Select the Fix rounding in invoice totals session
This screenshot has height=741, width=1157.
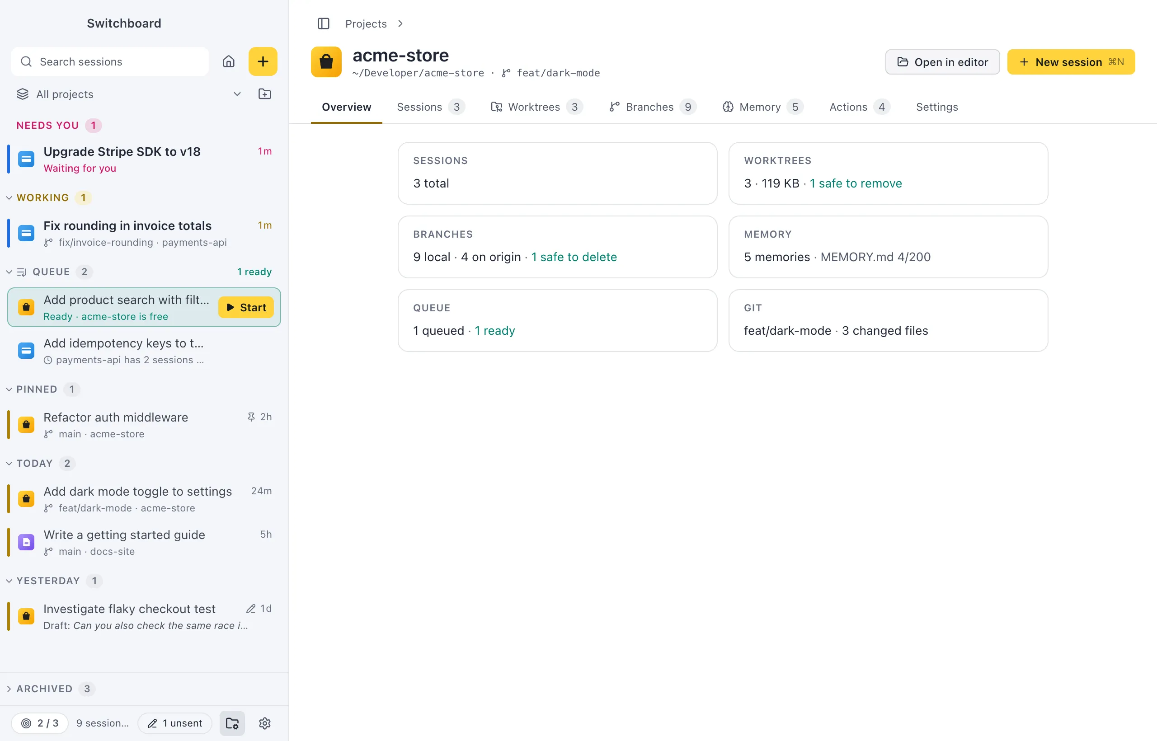click(144, 233)
